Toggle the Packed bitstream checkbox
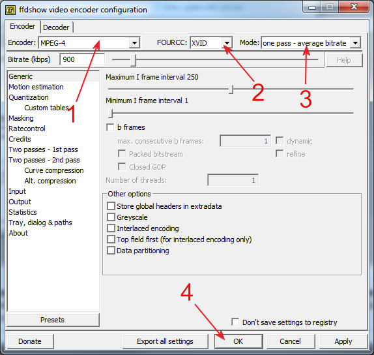The height and width of the screenshot is (355, 374). [122, 154]
